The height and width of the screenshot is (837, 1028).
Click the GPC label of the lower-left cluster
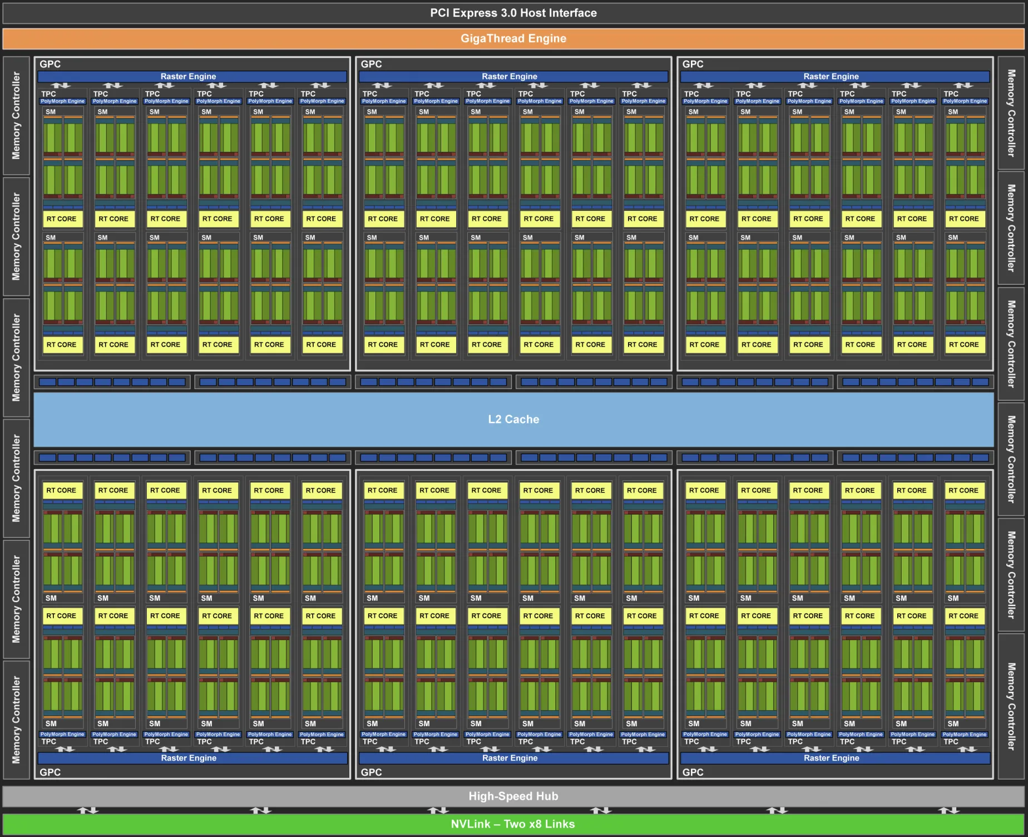click(50, 772)
